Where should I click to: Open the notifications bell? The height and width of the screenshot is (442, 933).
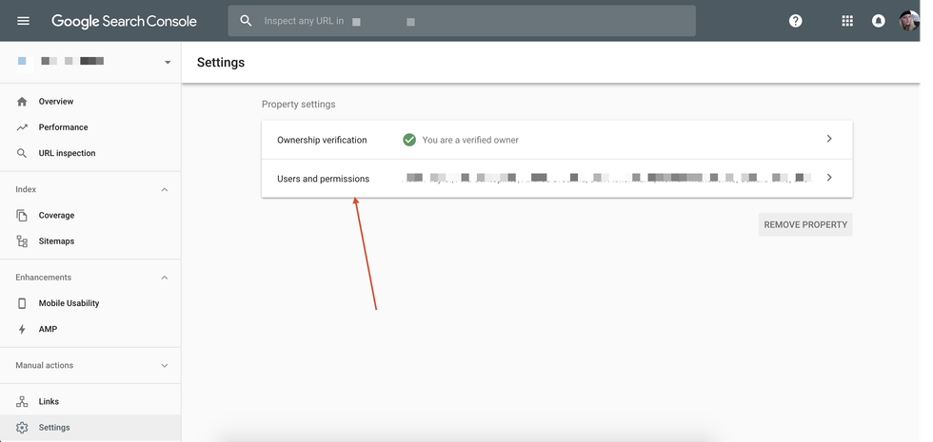pyautogui.click(x=879, y=21)
